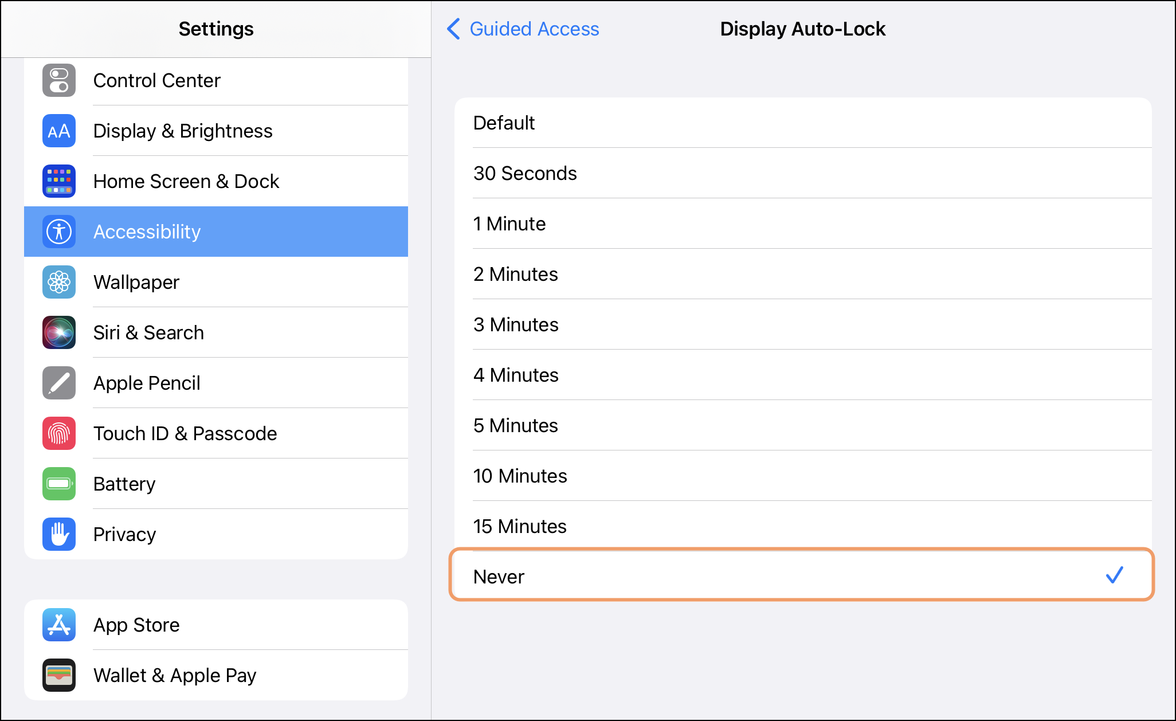The width and height of the screenshot is (1176, 721).
Task: Click the Touch ID fingerprint icon
Action: (x=59, y=433)
